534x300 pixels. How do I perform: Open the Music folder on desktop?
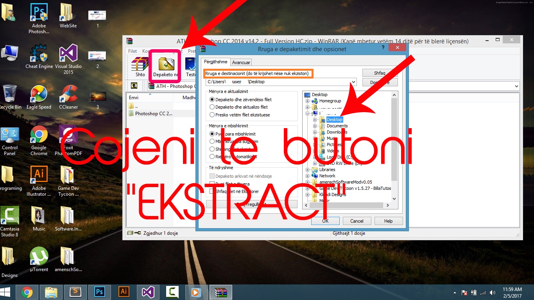39,219
